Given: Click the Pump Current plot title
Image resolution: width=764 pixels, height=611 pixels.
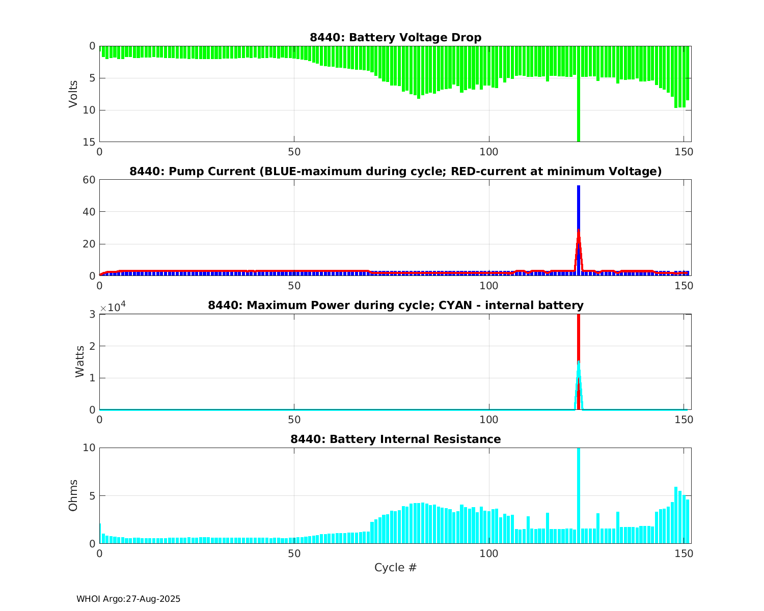Looking at the screenshot, I should [x=395, y=172].
